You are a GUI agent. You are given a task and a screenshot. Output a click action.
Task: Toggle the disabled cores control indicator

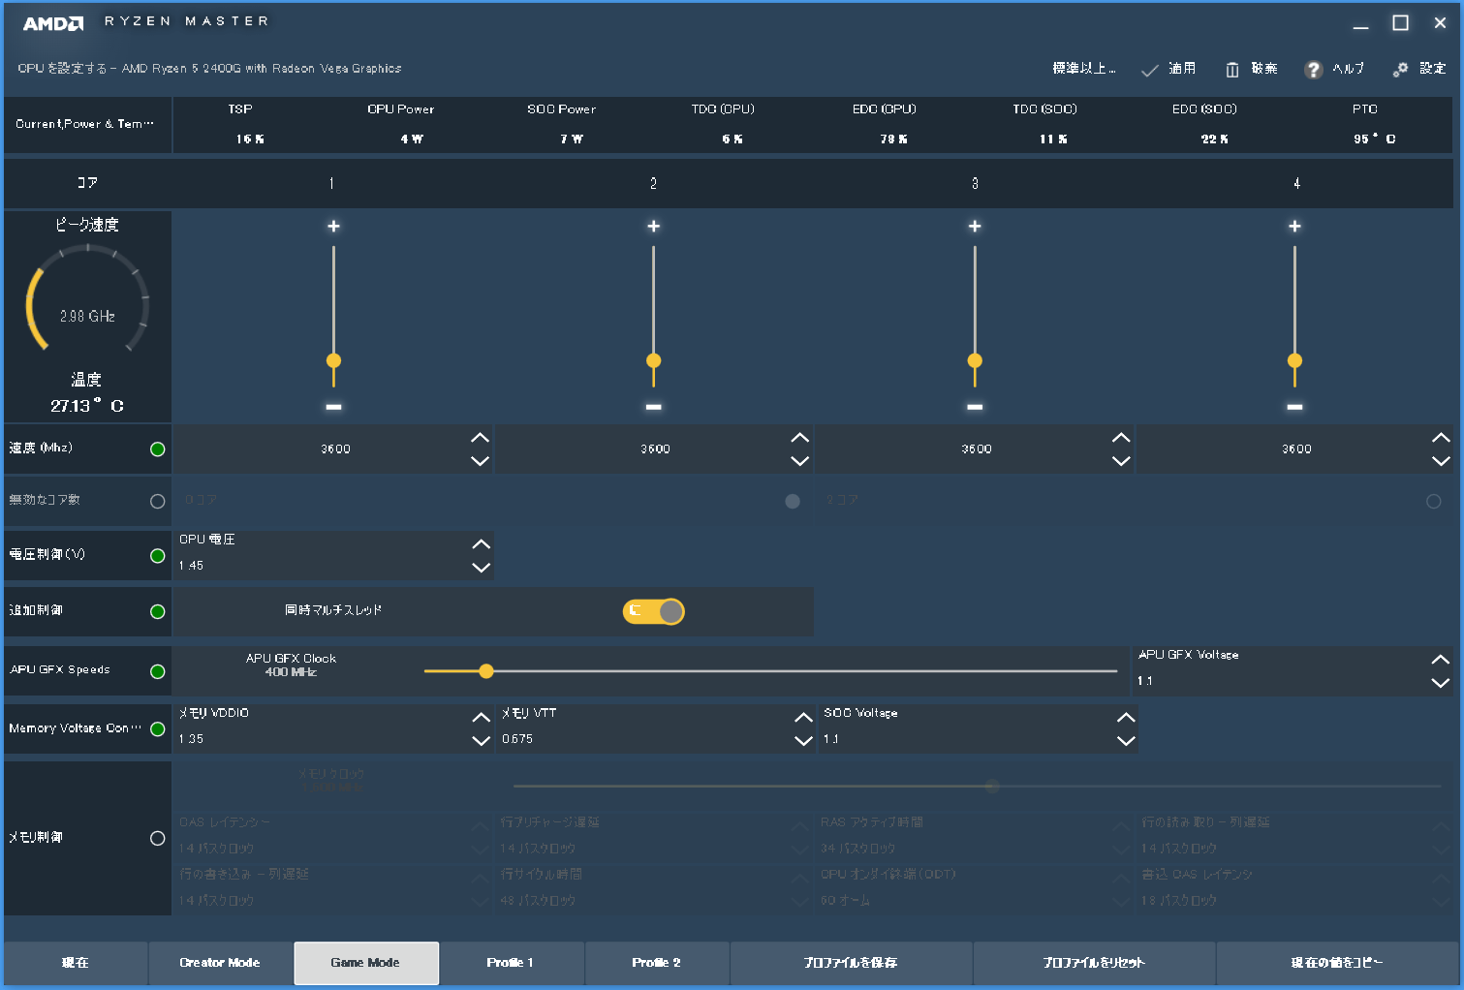click(x=158, y=502)
